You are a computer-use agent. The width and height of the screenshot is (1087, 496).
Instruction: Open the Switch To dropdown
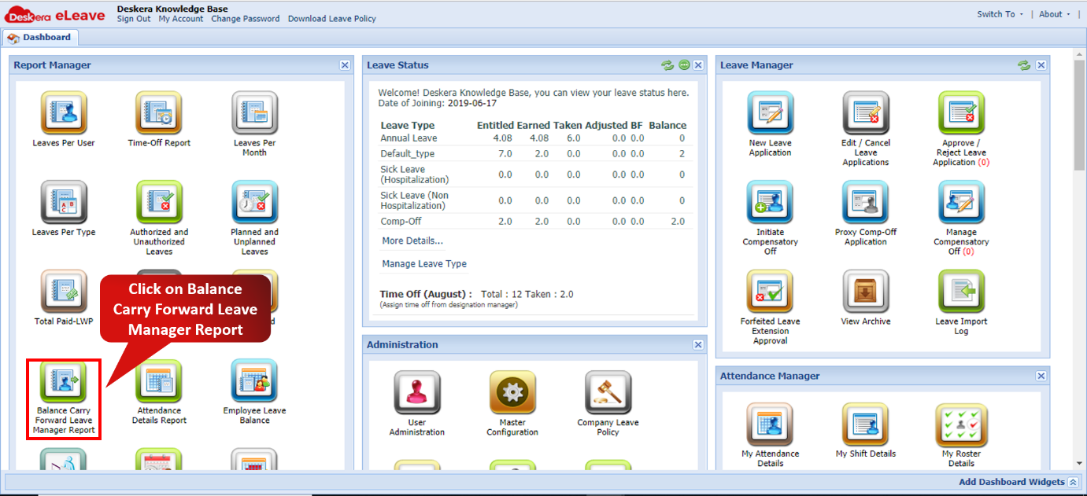[x=996, y=13]
